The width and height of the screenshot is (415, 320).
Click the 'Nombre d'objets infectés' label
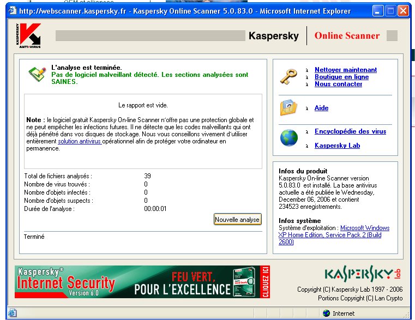click(57, 192)
